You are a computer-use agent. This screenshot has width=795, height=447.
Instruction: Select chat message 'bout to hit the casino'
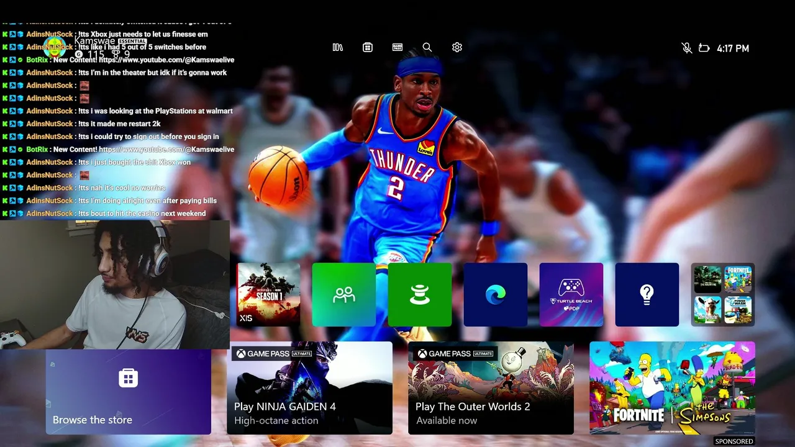point(142,214)
